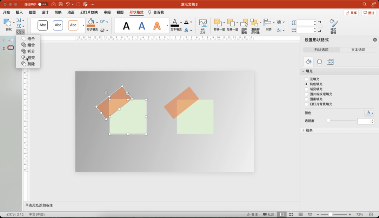Click the Edit Shape icon
Image resolution: width=379 pixels, height=218 pixels.
(x=19, y=26)
